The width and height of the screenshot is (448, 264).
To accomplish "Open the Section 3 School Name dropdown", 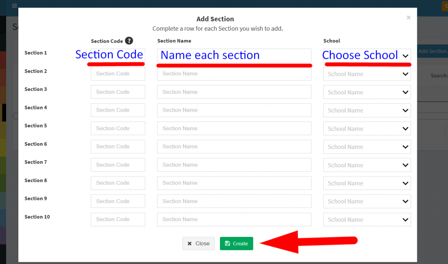I will 367,92.
